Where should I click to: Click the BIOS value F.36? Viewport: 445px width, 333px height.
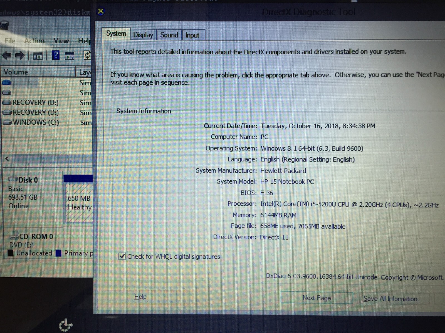pyautogui.click(x=267, y=193)
